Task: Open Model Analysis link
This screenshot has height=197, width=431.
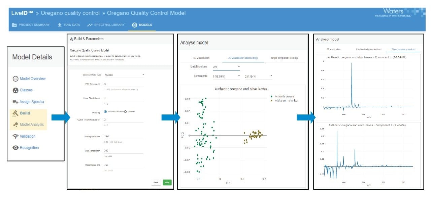Action: [x=32, y=125]
